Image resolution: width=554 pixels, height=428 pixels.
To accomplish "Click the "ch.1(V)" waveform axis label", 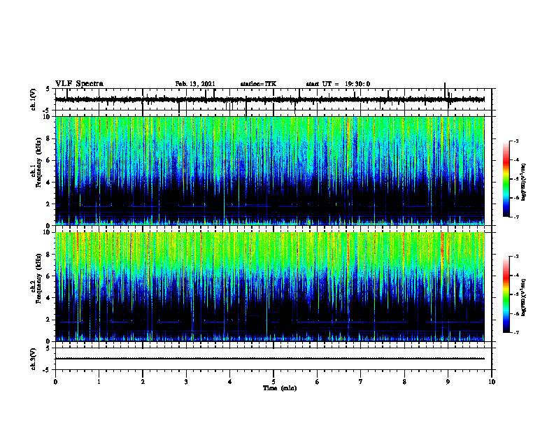I will (34, 99).
